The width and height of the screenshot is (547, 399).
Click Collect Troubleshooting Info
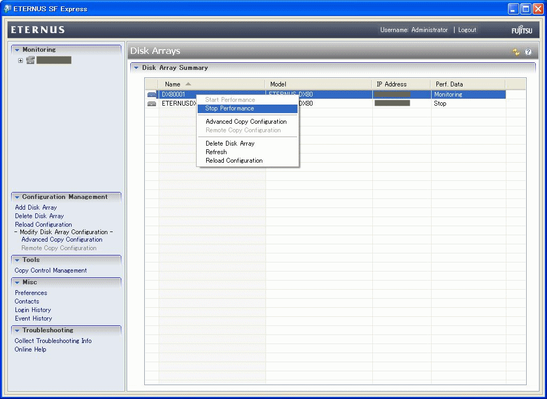coord(53,341)
